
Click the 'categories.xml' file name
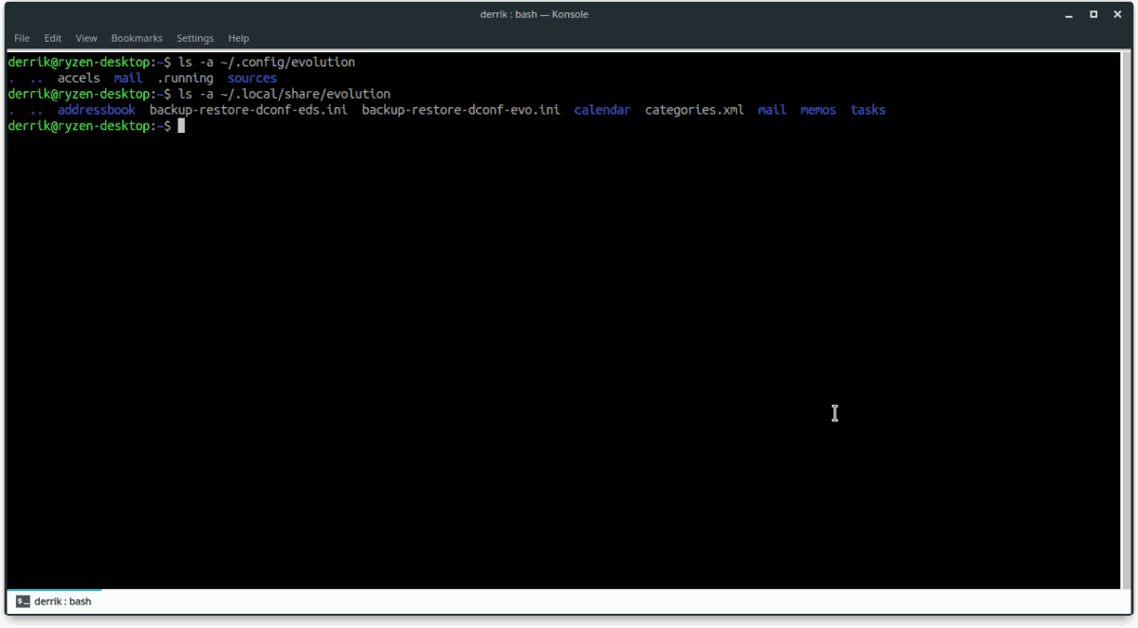point(694,109)
